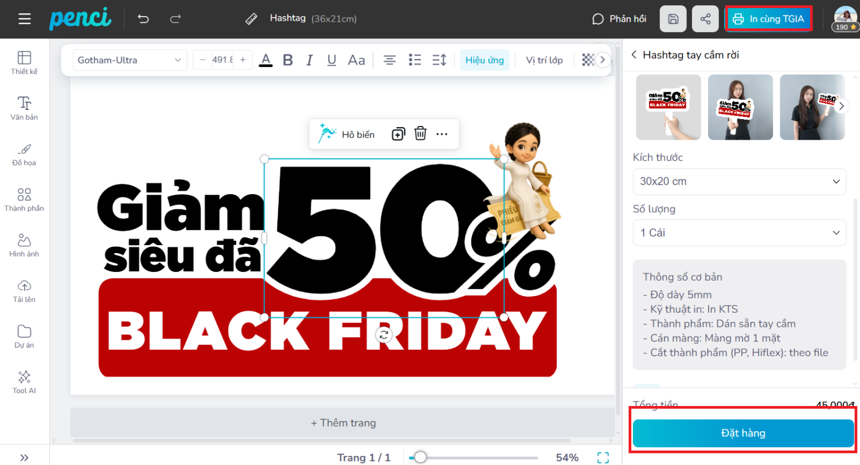Viewport: 860px width, 465px height.
Task: Click the Đặt hàng order button
Action: pos(743,433)
